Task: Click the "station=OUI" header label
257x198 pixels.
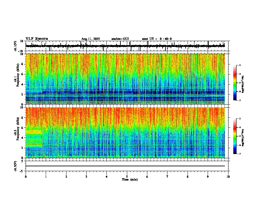Action: [120, 39]
